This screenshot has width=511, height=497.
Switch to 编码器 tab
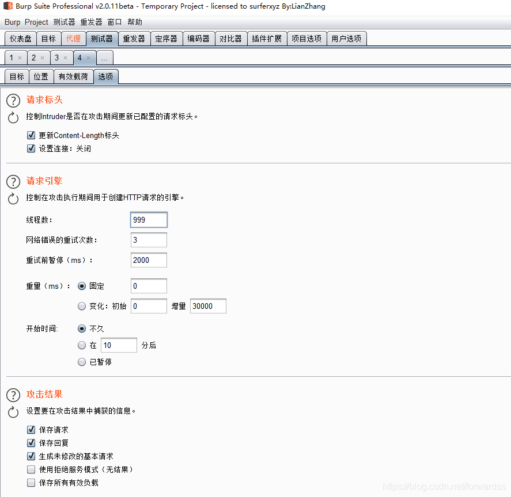click(199, 39)
